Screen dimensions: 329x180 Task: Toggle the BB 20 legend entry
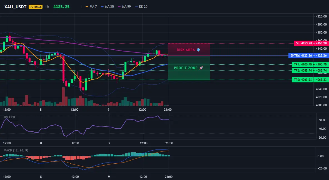tap(141, 7)
